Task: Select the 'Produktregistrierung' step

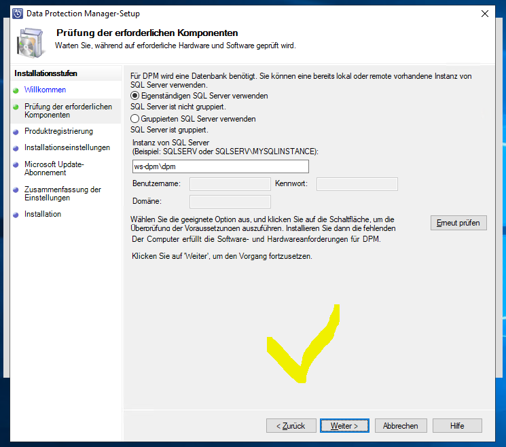Action: click(58, 131)
